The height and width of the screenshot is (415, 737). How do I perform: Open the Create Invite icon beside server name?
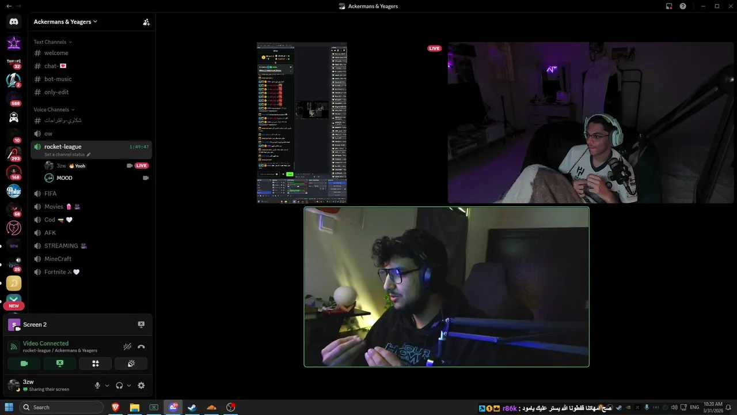[x=146, y=22]
